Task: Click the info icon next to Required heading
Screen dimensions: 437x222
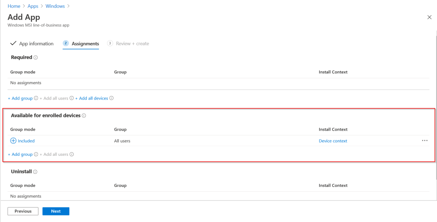Action: click(36, 58)
